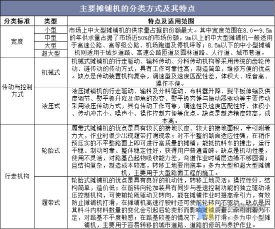Select the 分类标准 column header
This screenshot has width=275, height=229.
click(17, 21)
